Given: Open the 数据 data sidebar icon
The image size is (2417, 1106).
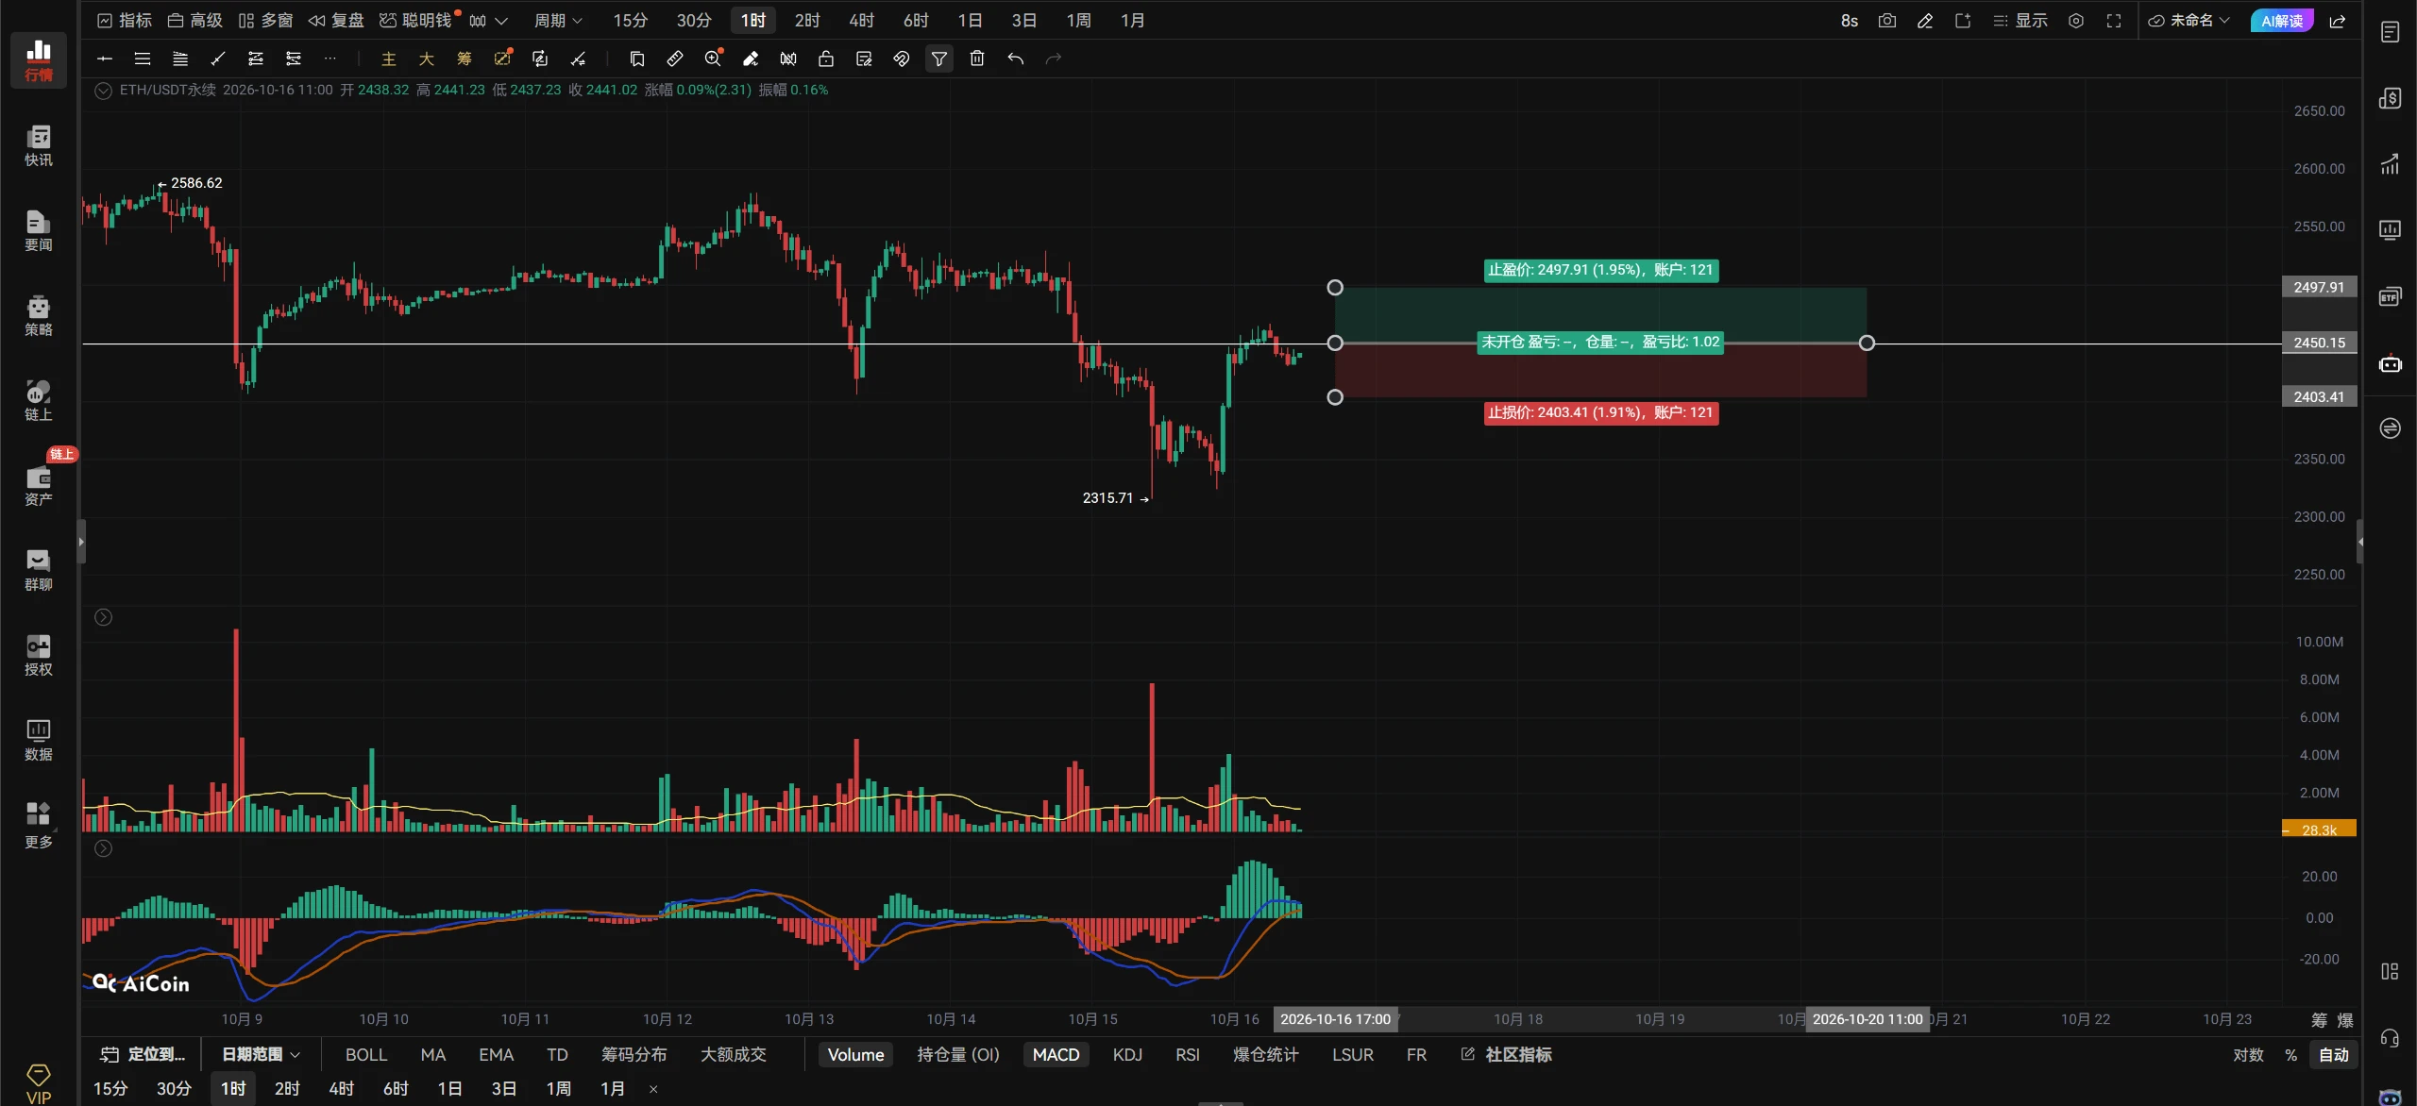Looking at the screenshot, I should [39, 740].
